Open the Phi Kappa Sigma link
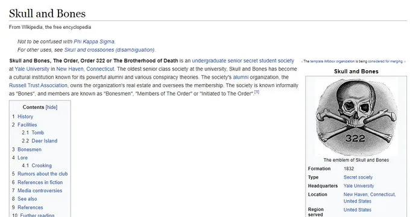Viewport: 410px width, 217px height. point(94,41)
